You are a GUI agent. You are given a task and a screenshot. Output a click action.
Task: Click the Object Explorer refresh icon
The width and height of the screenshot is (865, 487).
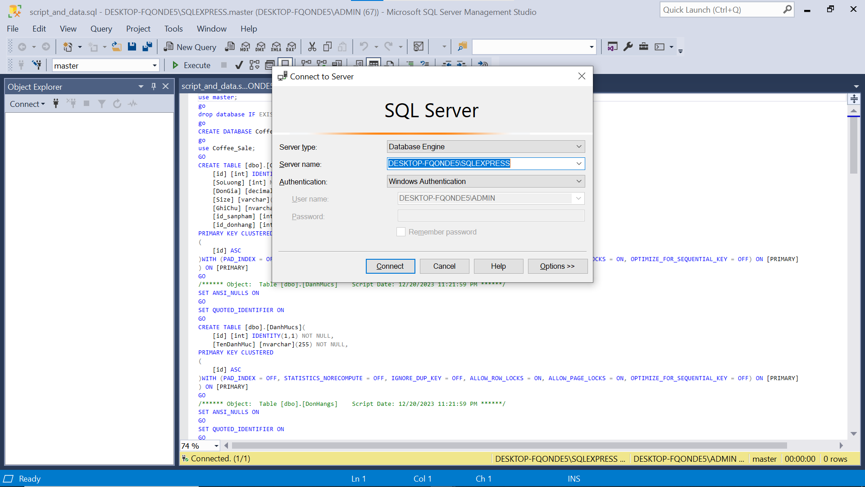[x=117, y=104]
